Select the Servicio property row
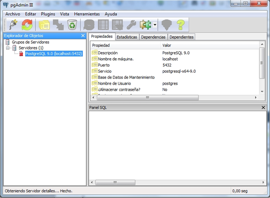 pyautogui.click(x=174, y=71)
